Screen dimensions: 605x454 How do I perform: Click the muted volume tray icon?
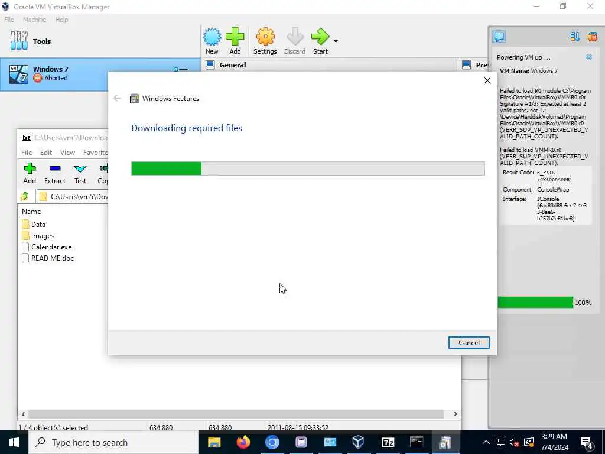pos(514,442)
